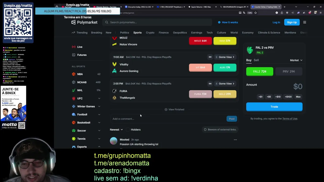Tick the Holders checkbox
Screen dimensions: 324x182
(x=128, y=130)
